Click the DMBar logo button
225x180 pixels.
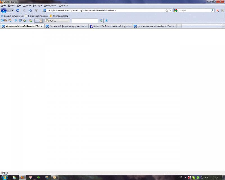[x=4, y=21]
